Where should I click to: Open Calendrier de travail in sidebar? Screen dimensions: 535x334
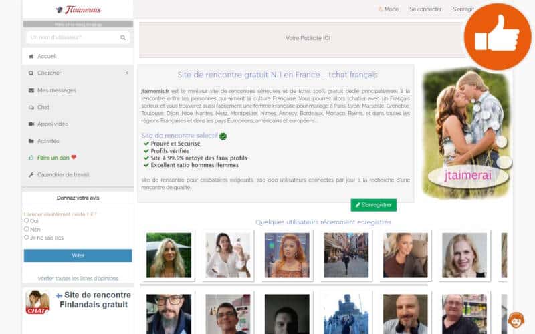click(78, 174)
